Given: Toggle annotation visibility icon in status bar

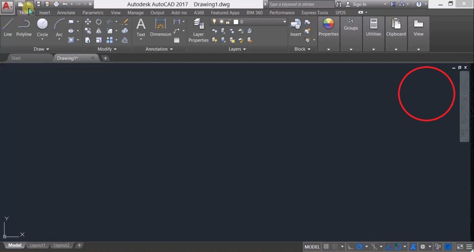Looking at the screenshot, I should [413, 247].
